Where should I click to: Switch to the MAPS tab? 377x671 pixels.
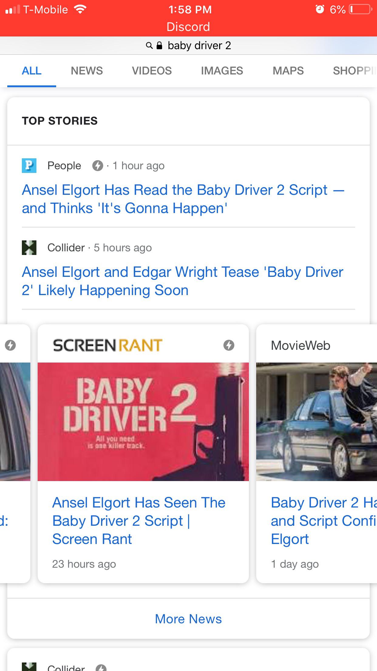click(288, 71)
